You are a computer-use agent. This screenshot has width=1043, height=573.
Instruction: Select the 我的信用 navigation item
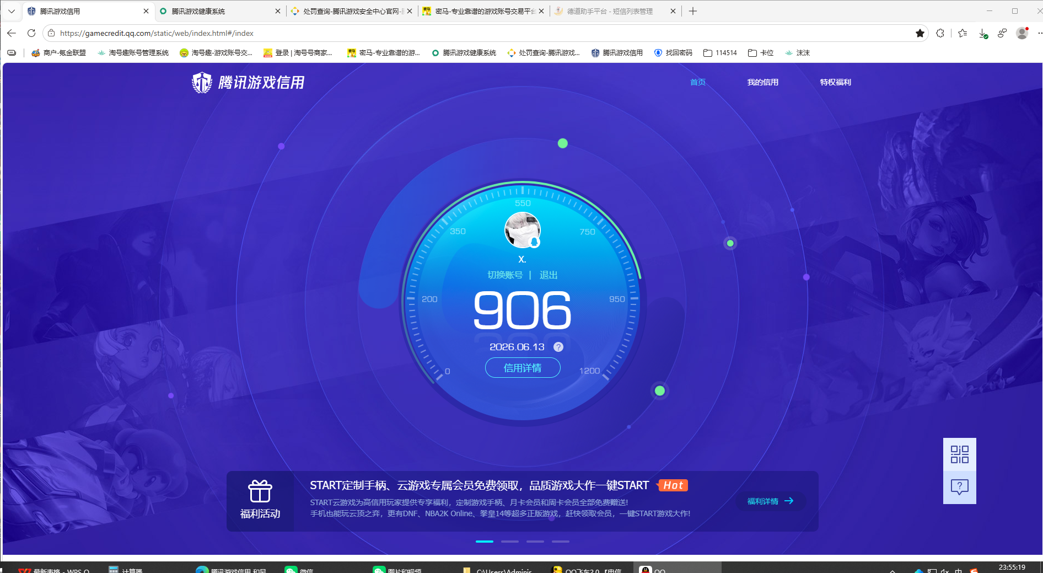(x=763, y=82)
